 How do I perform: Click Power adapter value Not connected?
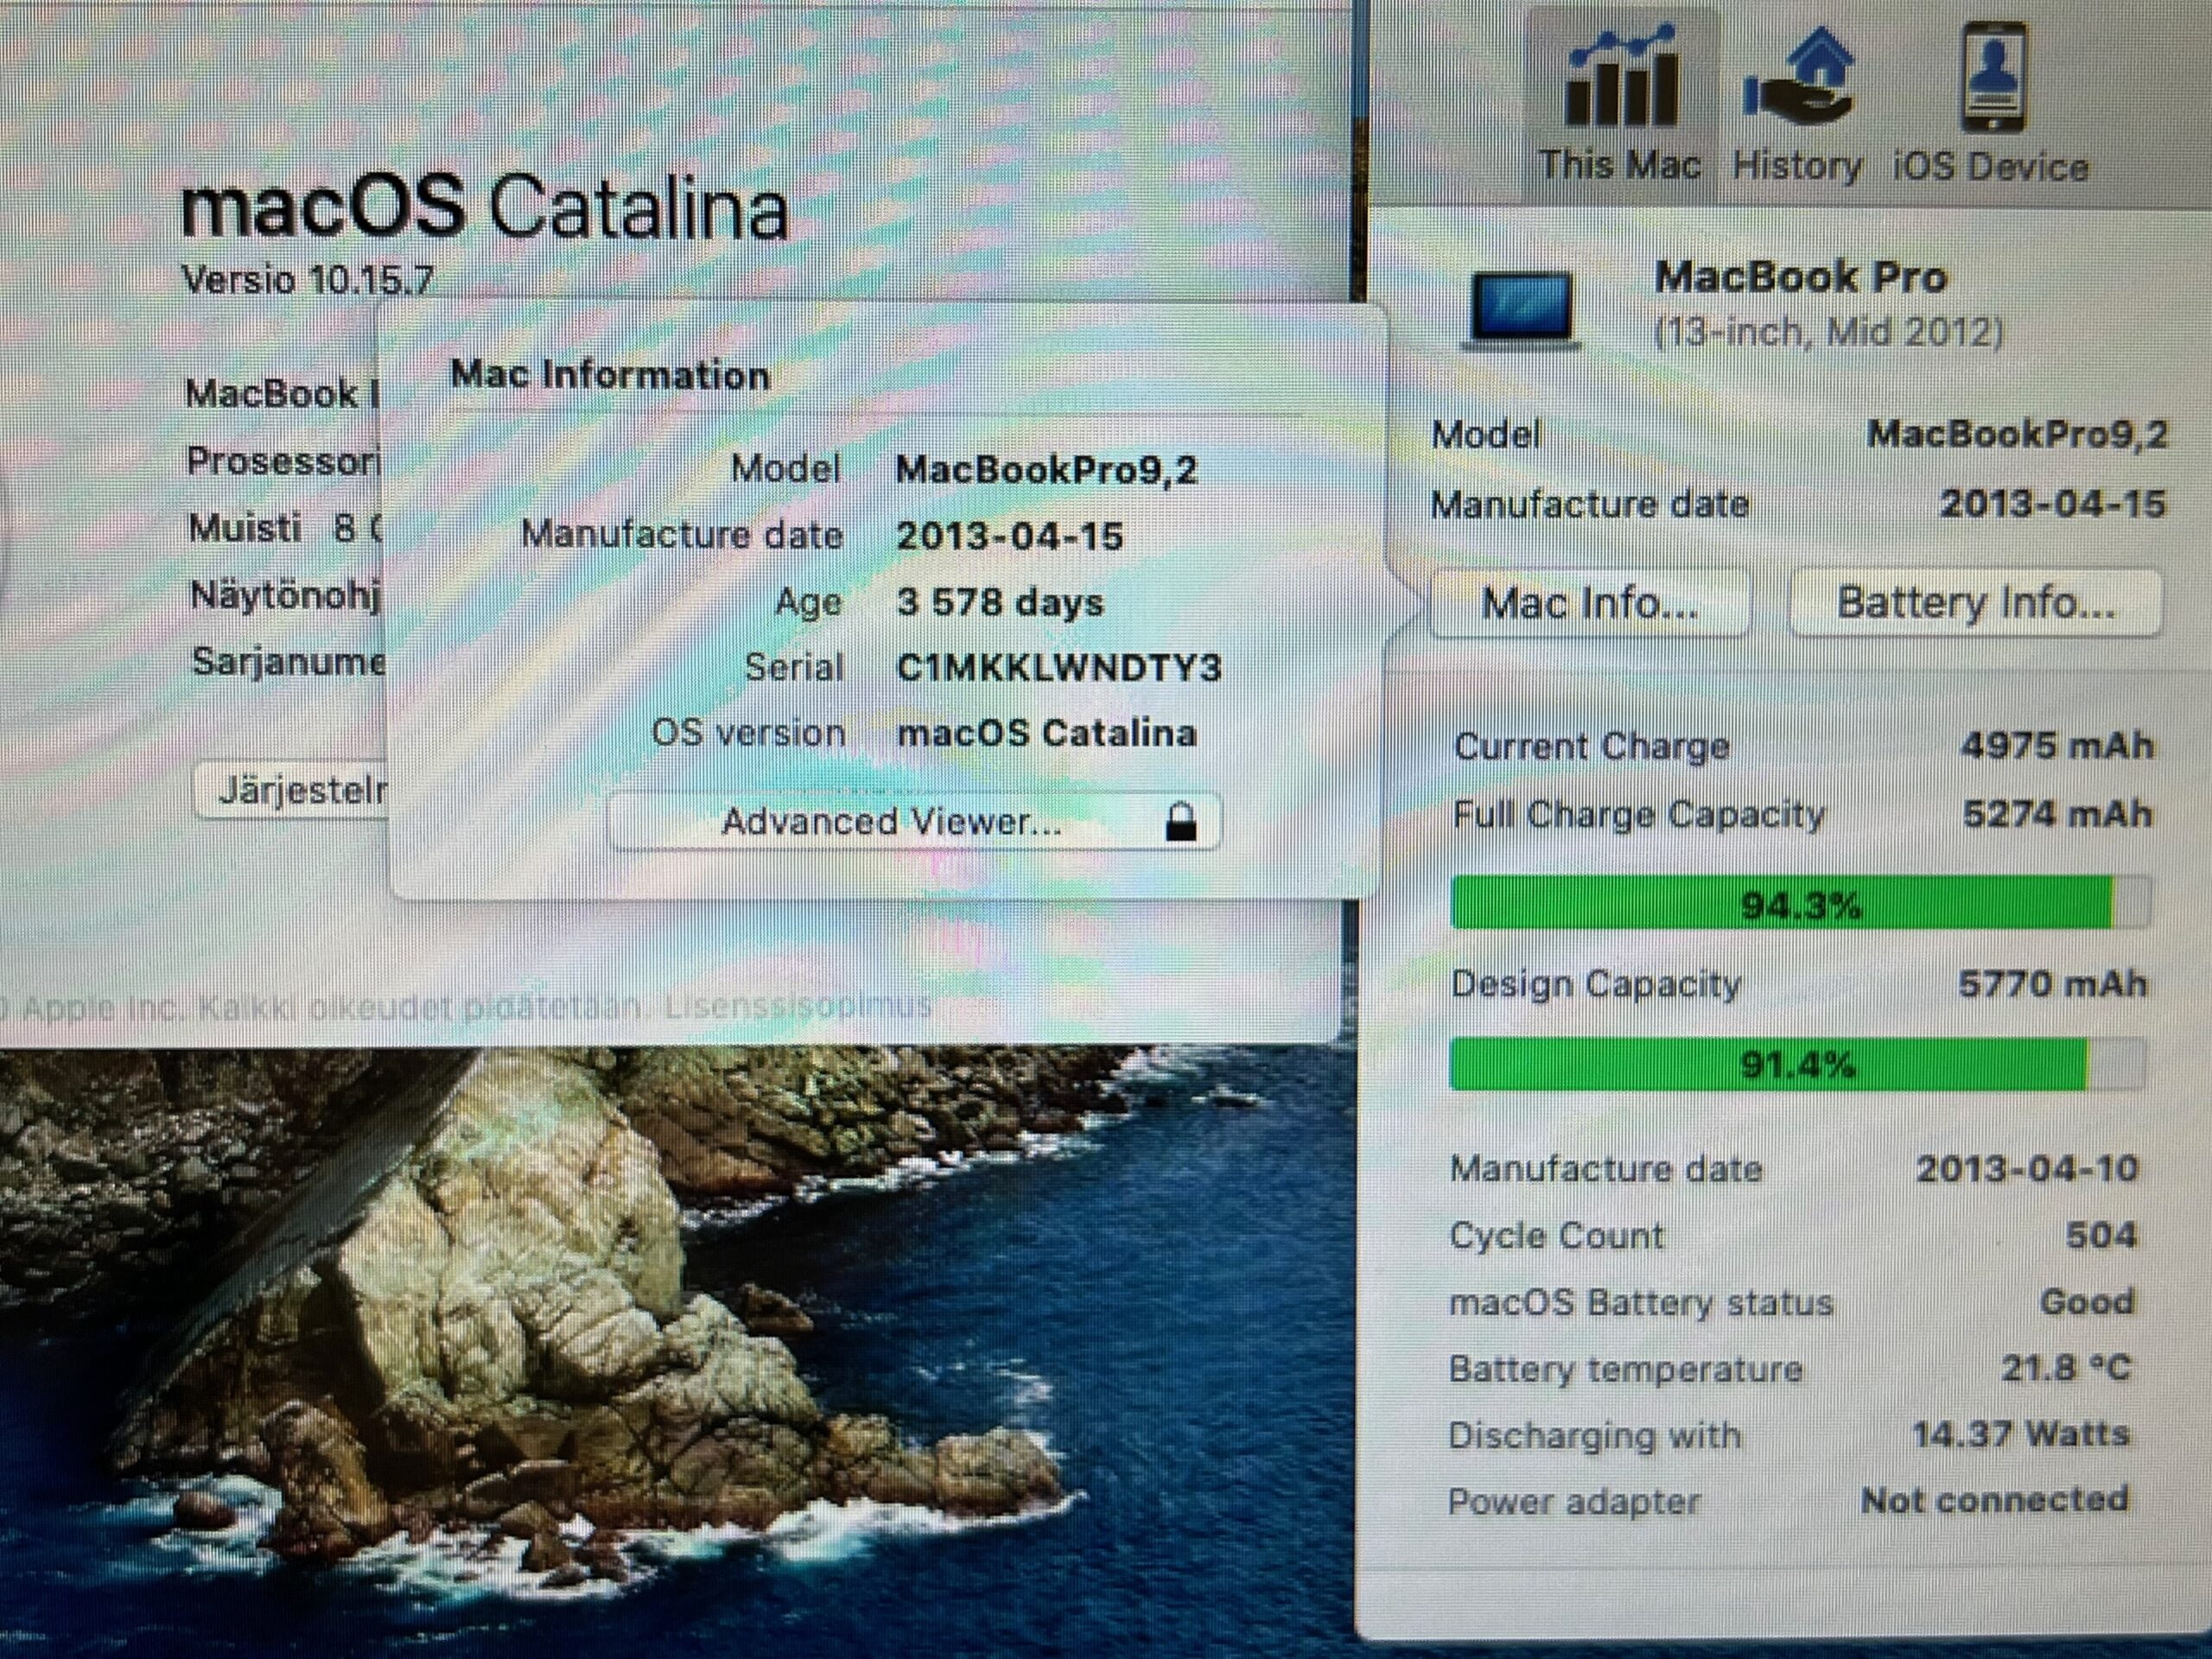pyautogui.click(x=1994, y=1500)
